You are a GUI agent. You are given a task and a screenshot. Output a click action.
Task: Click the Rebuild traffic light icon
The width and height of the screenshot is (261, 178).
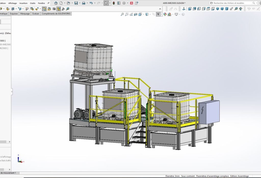113,3
